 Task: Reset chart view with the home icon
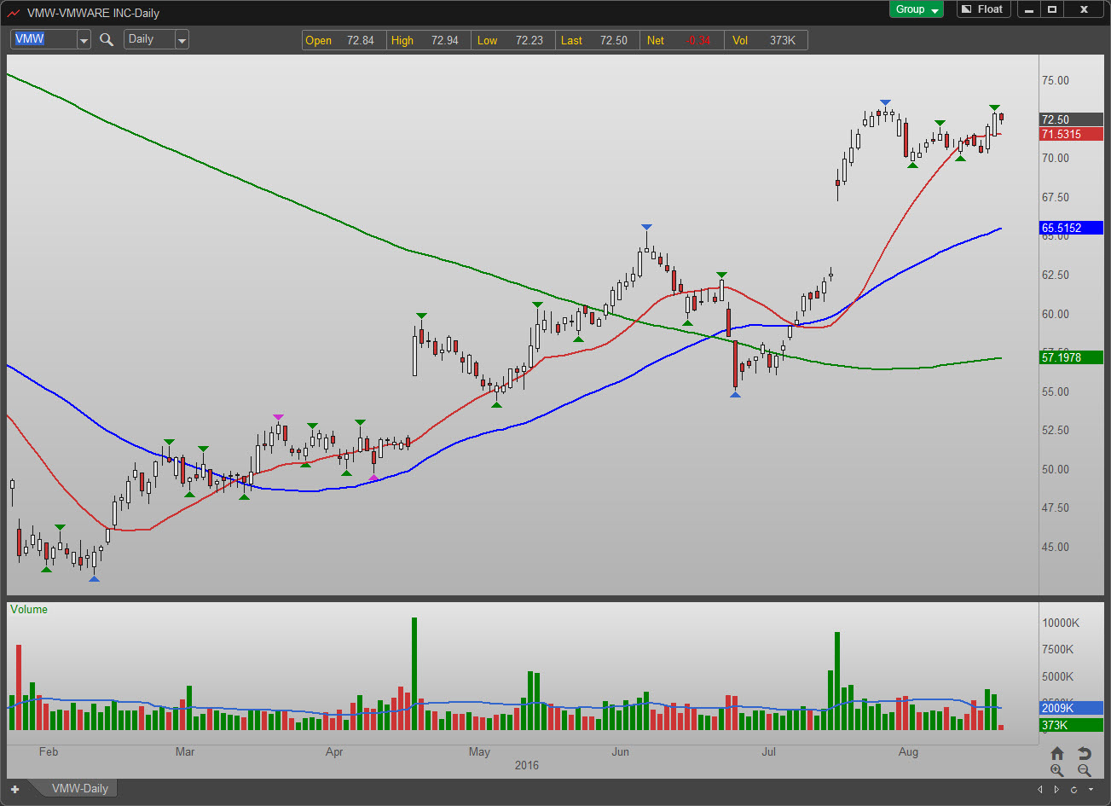pyautogui.click(x=1057, y=753)
